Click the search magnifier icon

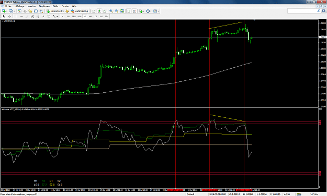pyautogui.click(x=319, y=11)
